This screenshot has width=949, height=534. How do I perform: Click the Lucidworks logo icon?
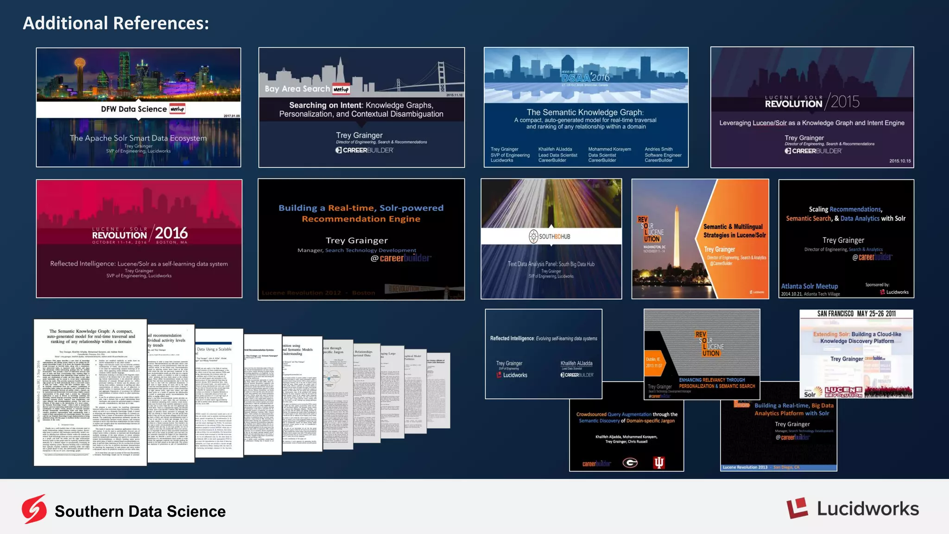coord(797,509)
